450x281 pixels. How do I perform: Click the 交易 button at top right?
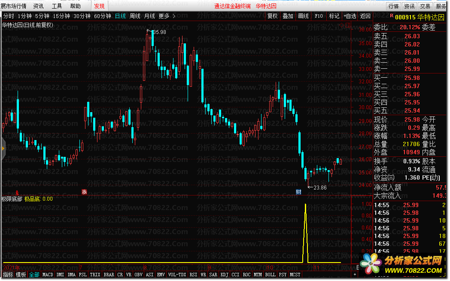[425, 6]
